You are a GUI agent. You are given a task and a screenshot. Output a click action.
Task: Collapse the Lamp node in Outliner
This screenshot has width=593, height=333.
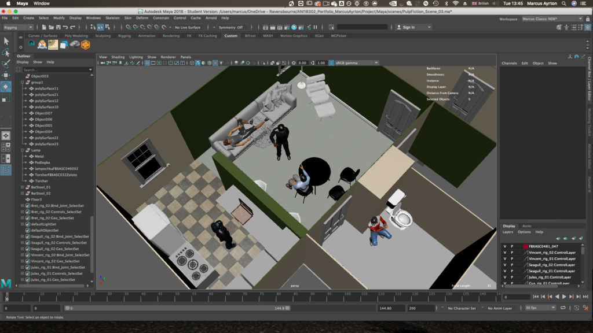tap(23, 150)
